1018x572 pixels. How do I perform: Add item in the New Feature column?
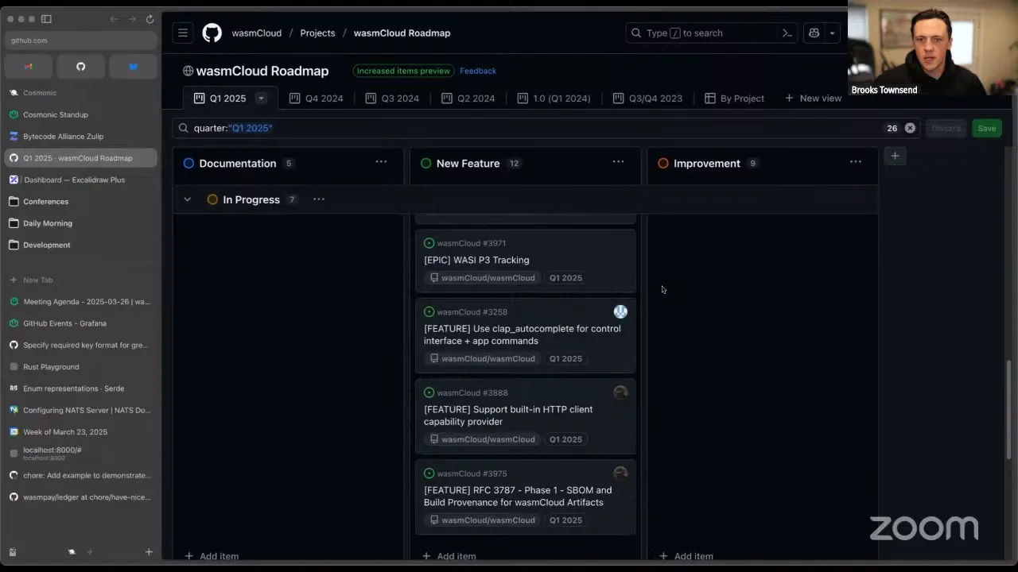point(449,556)
